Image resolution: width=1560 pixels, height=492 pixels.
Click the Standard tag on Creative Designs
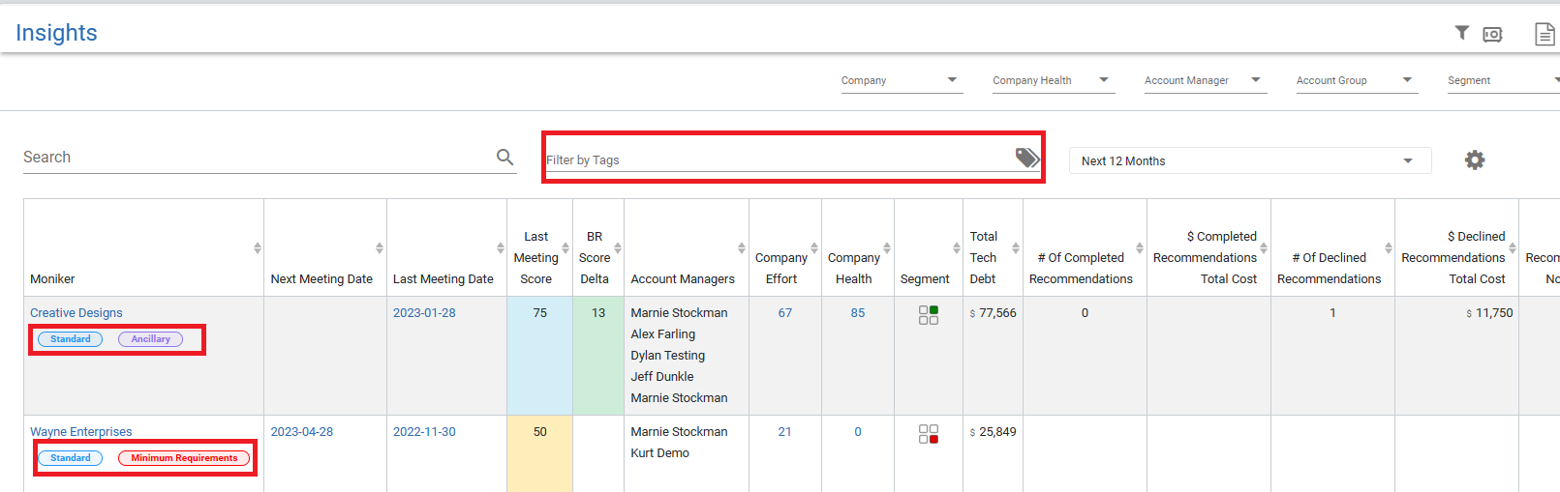tap(70, 339)
